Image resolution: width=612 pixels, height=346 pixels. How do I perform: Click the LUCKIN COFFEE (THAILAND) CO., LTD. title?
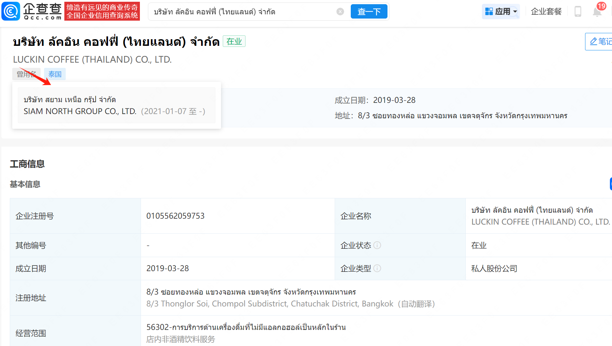click(x=92, y=59)
